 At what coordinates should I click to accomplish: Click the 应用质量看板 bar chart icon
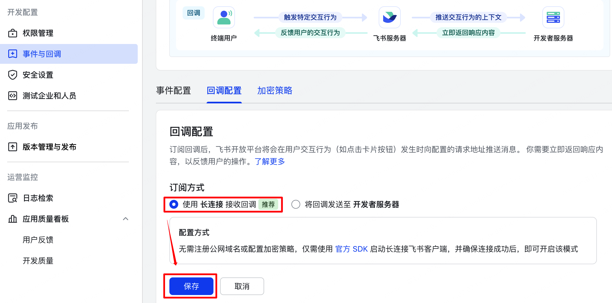[x=12, y=219]
